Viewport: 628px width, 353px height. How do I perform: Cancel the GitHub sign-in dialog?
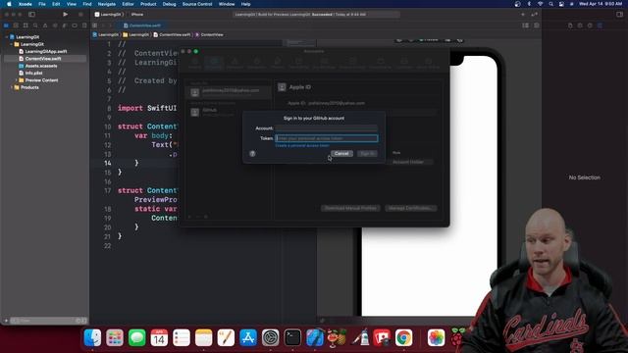(341, 154)
